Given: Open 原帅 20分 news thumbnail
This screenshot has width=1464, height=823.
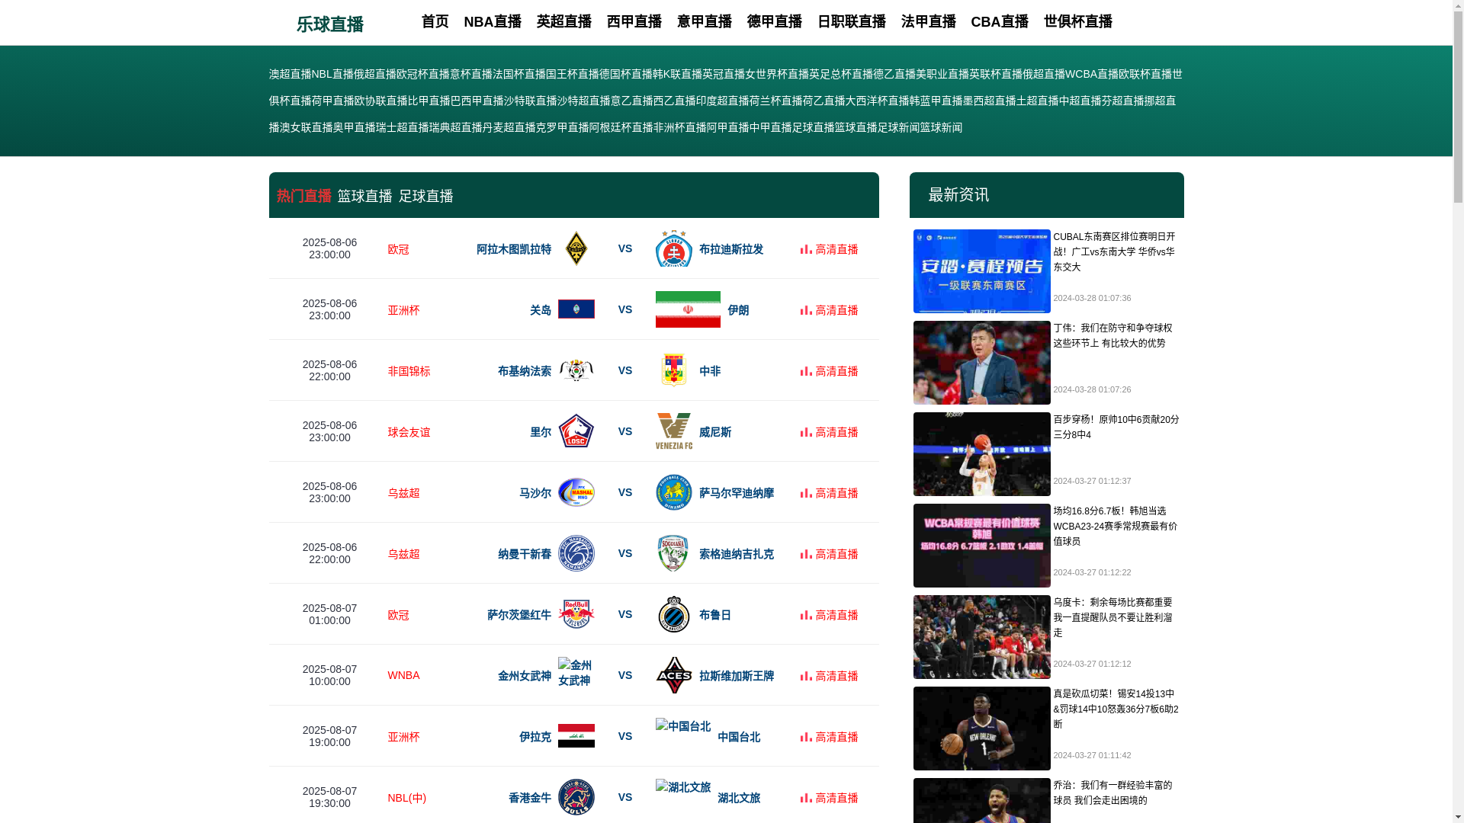Looking at the screenshot, I should 981,454.
